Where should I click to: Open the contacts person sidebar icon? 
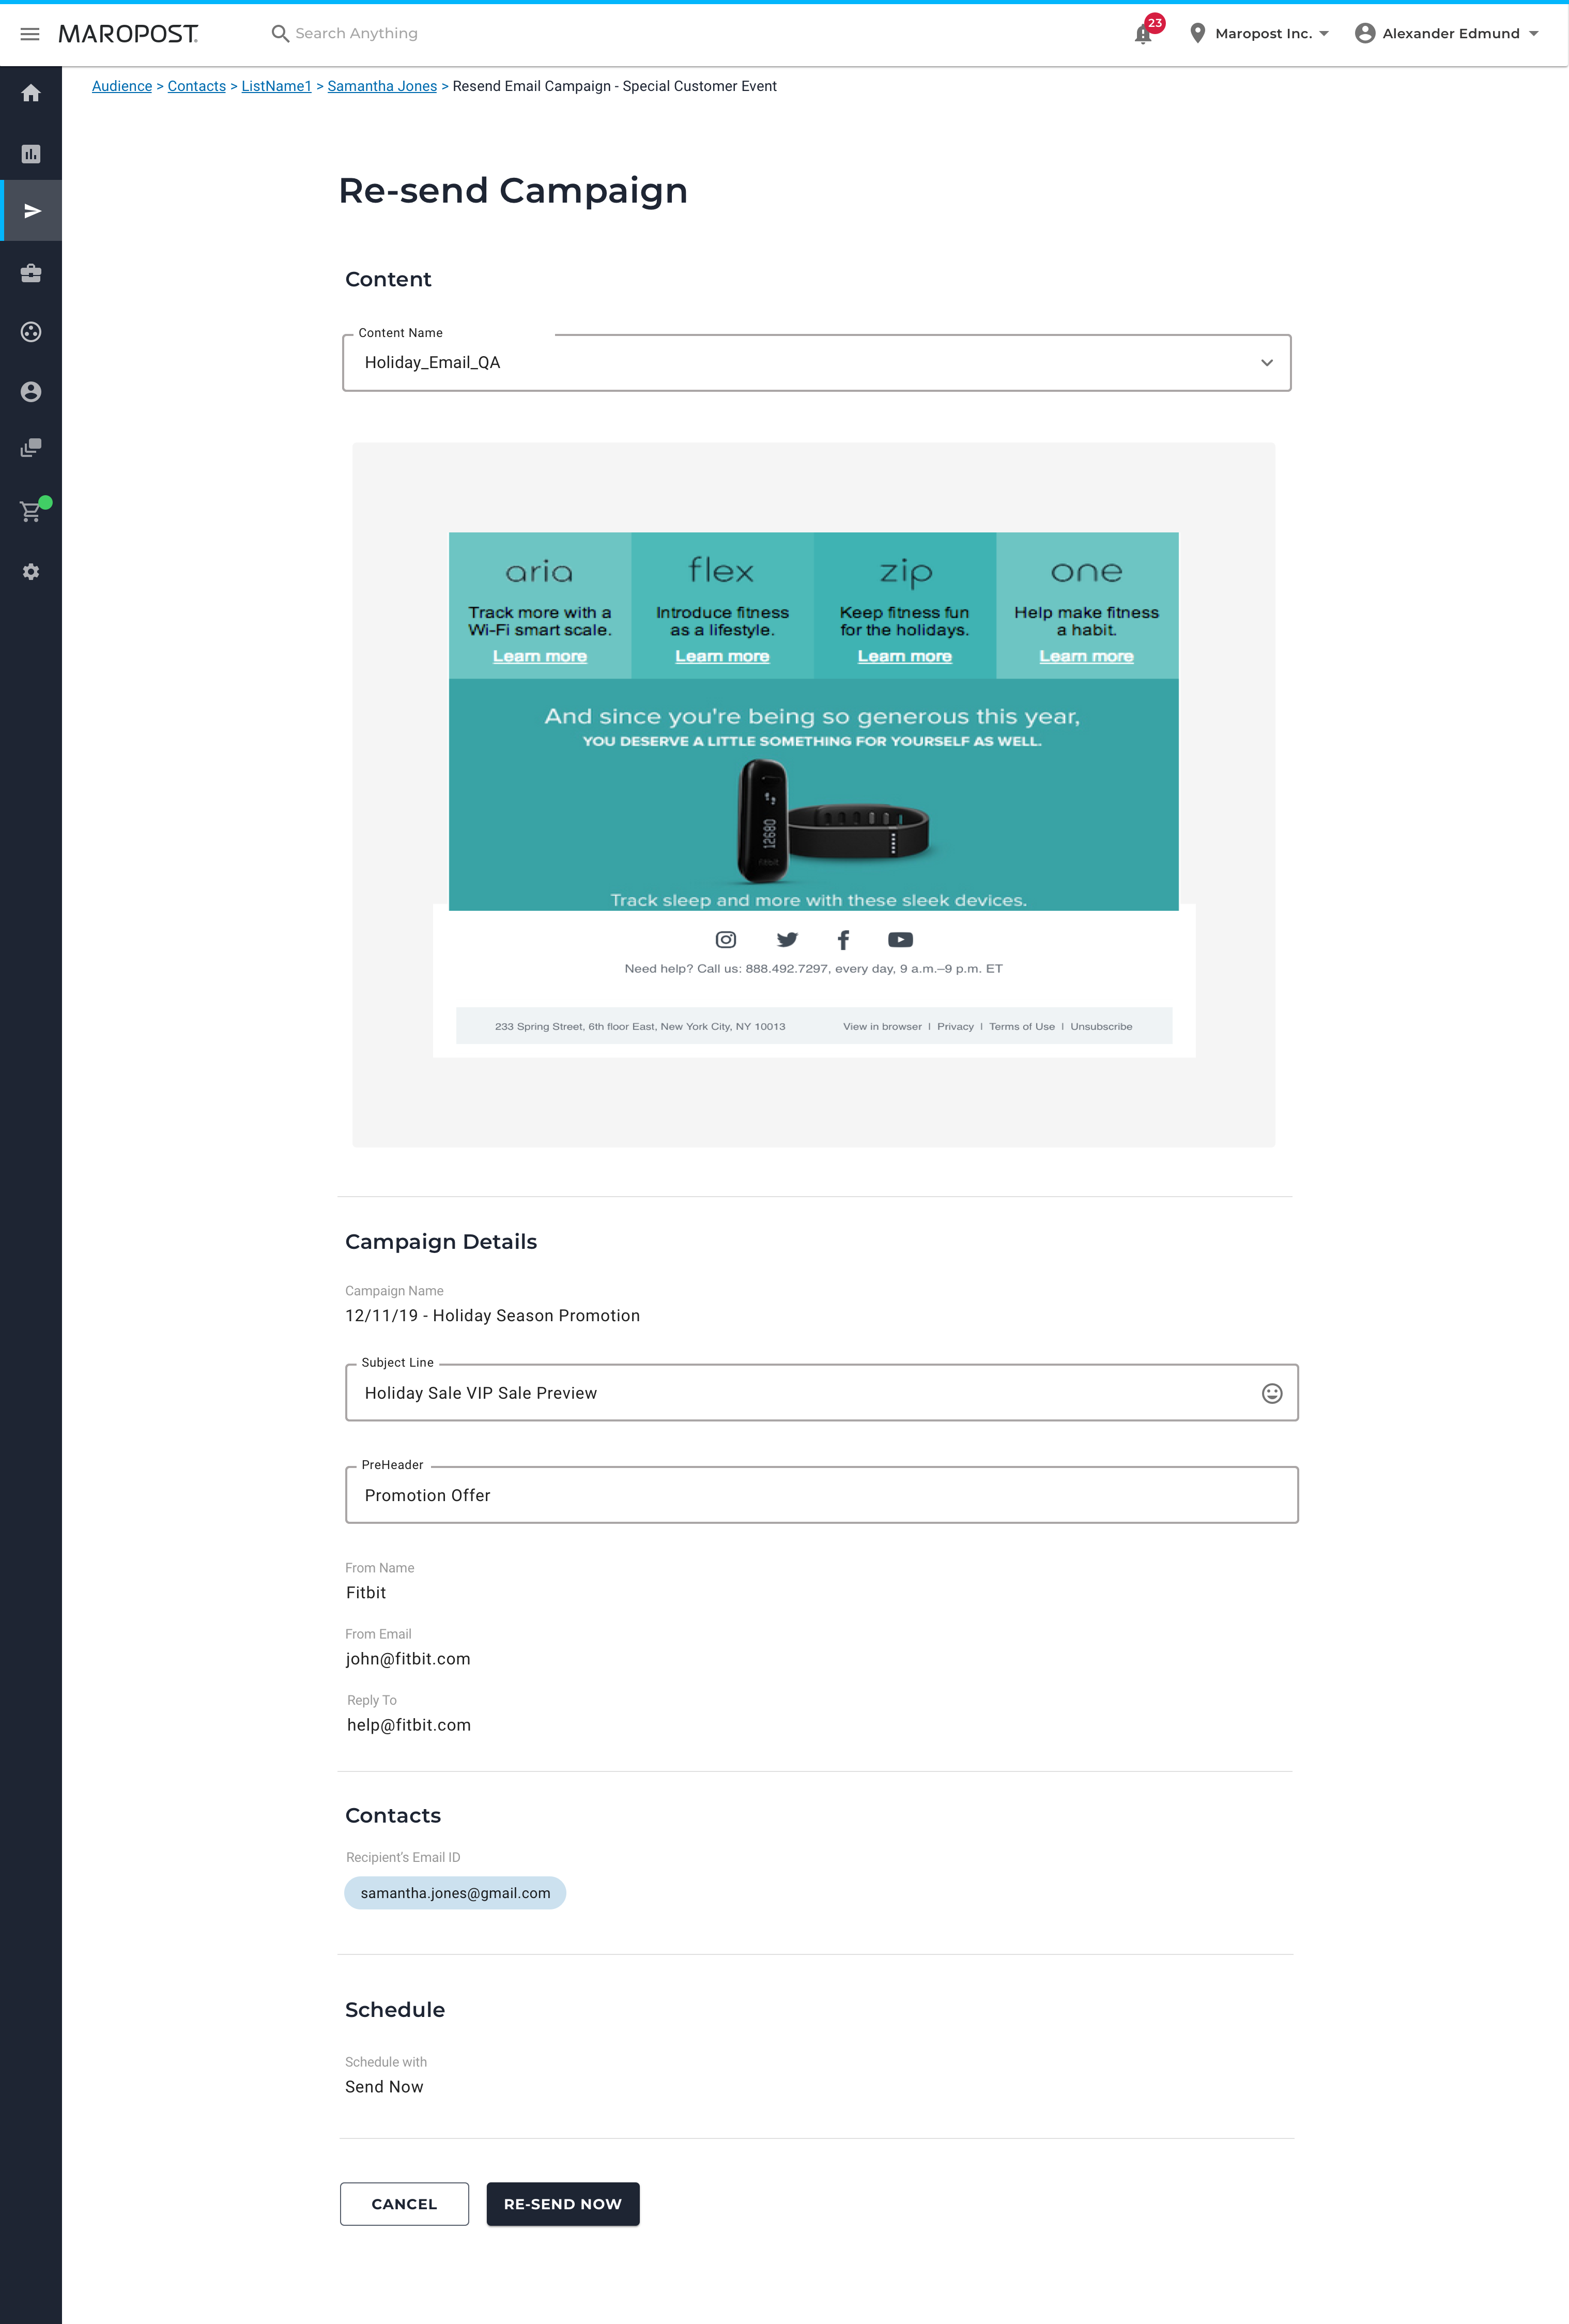click(x=31, y=392)
